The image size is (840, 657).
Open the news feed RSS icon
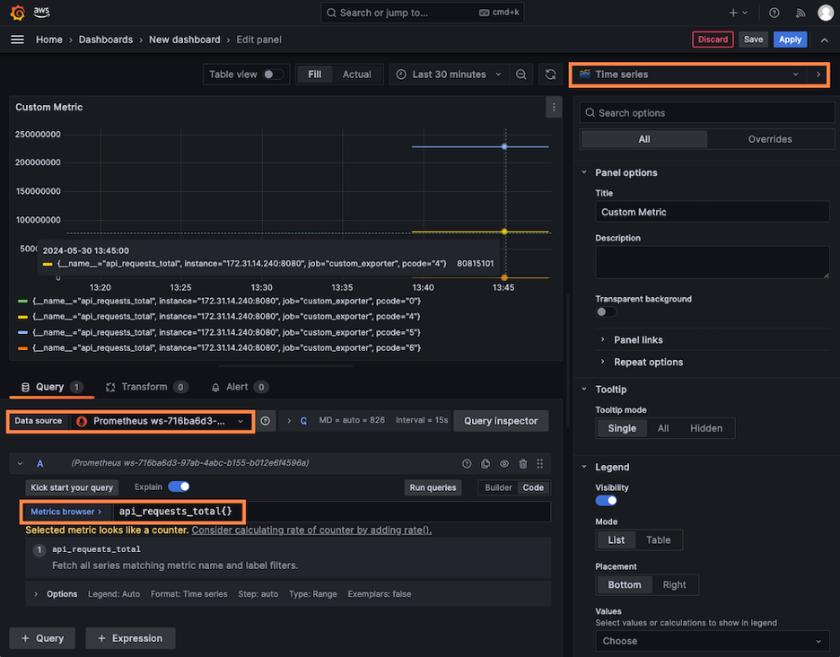801,13
